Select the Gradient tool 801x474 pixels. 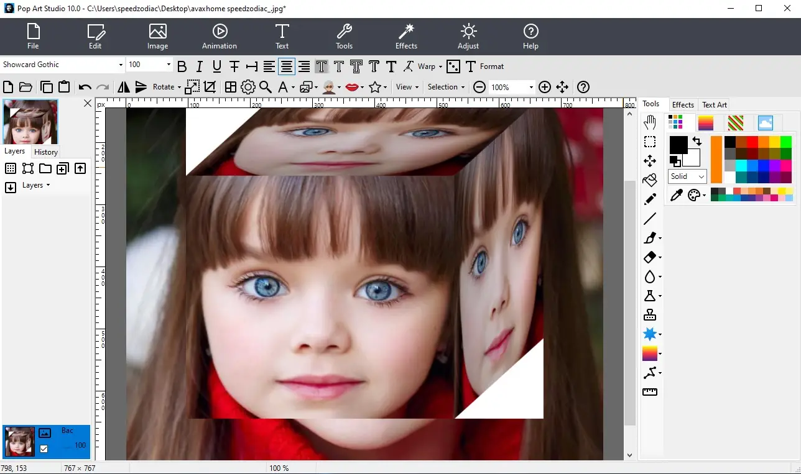[650, 353]
